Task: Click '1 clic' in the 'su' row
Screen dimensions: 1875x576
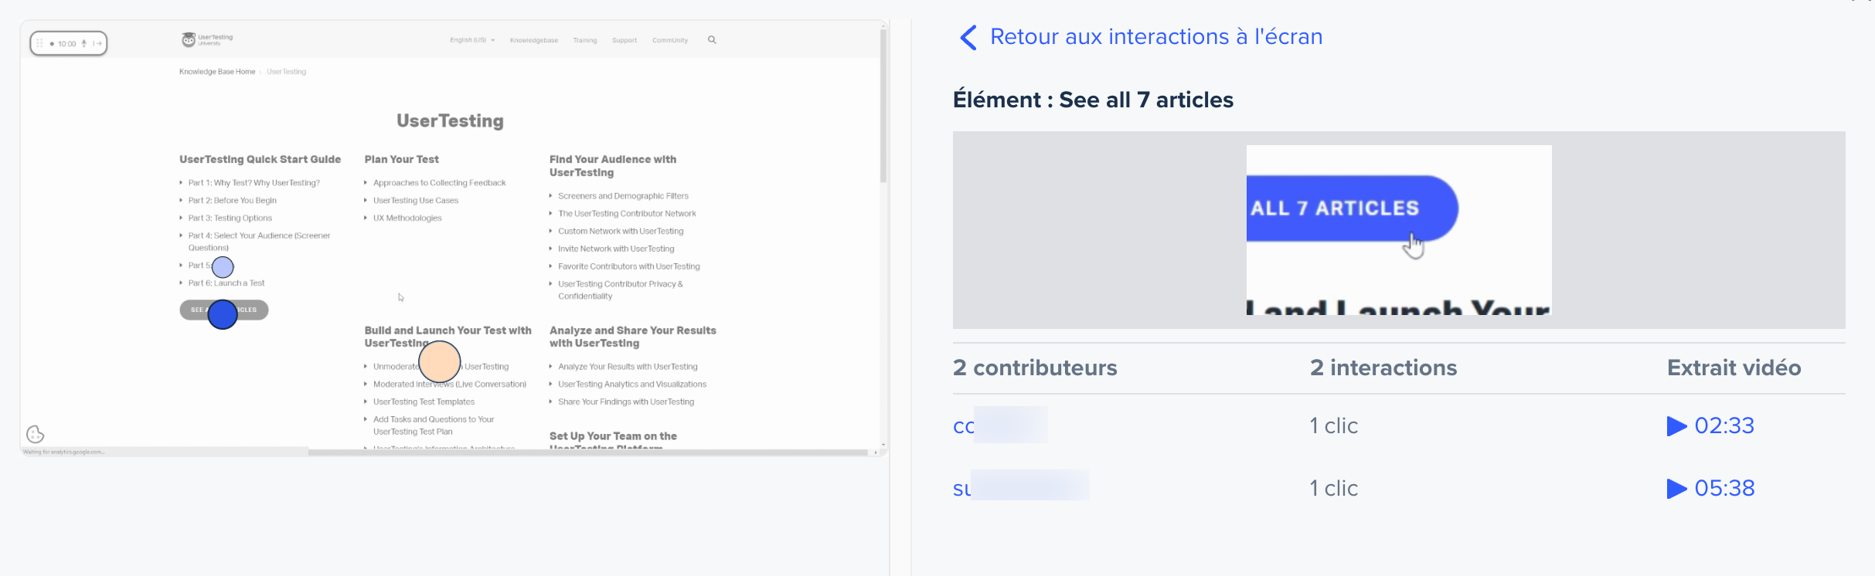Action: (x=1333, y=488)
